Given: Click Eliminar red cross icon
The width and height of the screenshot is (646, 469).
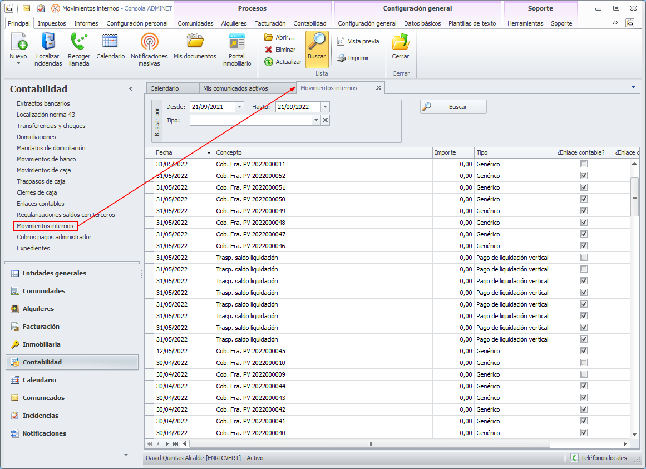Looking at the screenshot, I should point(269,50).
